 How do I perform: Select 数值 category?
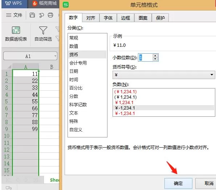[x=87, y=46]
